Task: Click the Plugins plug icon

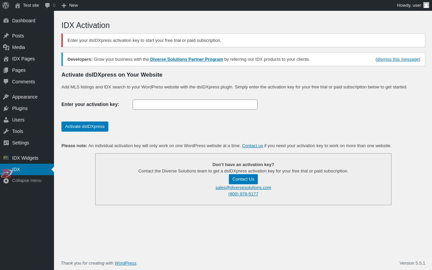Action: tap(6, 108)
